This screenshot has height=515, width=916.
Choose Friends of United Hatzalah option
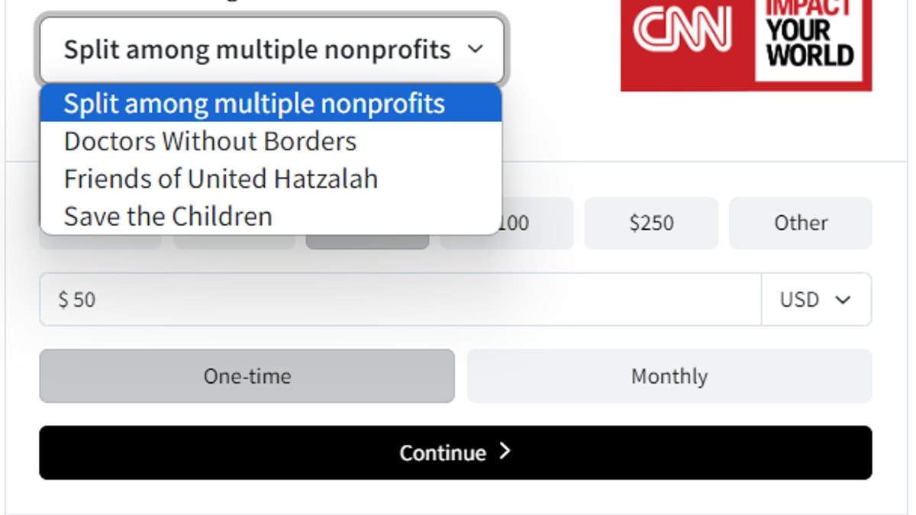[x=221, y=179]
